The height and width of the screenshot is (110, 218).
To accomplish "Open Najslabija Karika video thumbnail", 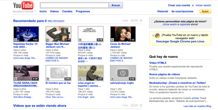I will [x=26, y=34].
